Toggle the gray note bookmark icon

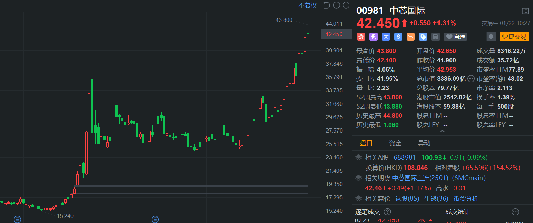435,37
